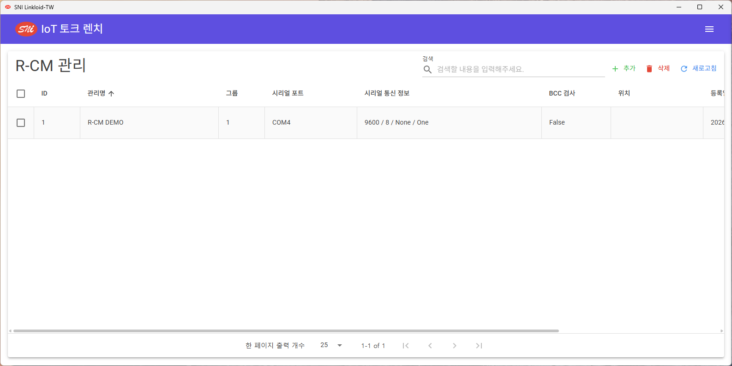
Task: Click the 새로고침 refresh icon
Action: 684,69
